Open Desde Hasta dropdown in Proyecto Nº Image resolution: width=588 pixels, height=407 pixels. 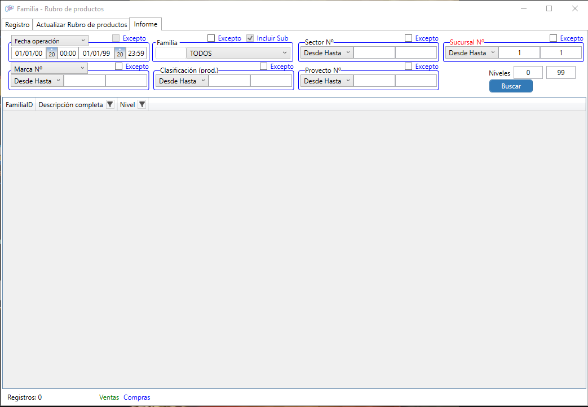(x=326, y=81)
